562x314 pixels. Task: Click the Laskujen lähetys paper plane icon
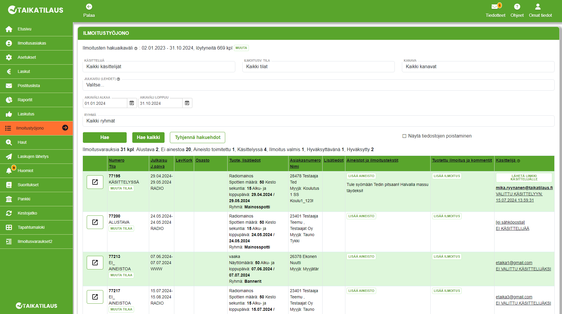tap(9, 156)
